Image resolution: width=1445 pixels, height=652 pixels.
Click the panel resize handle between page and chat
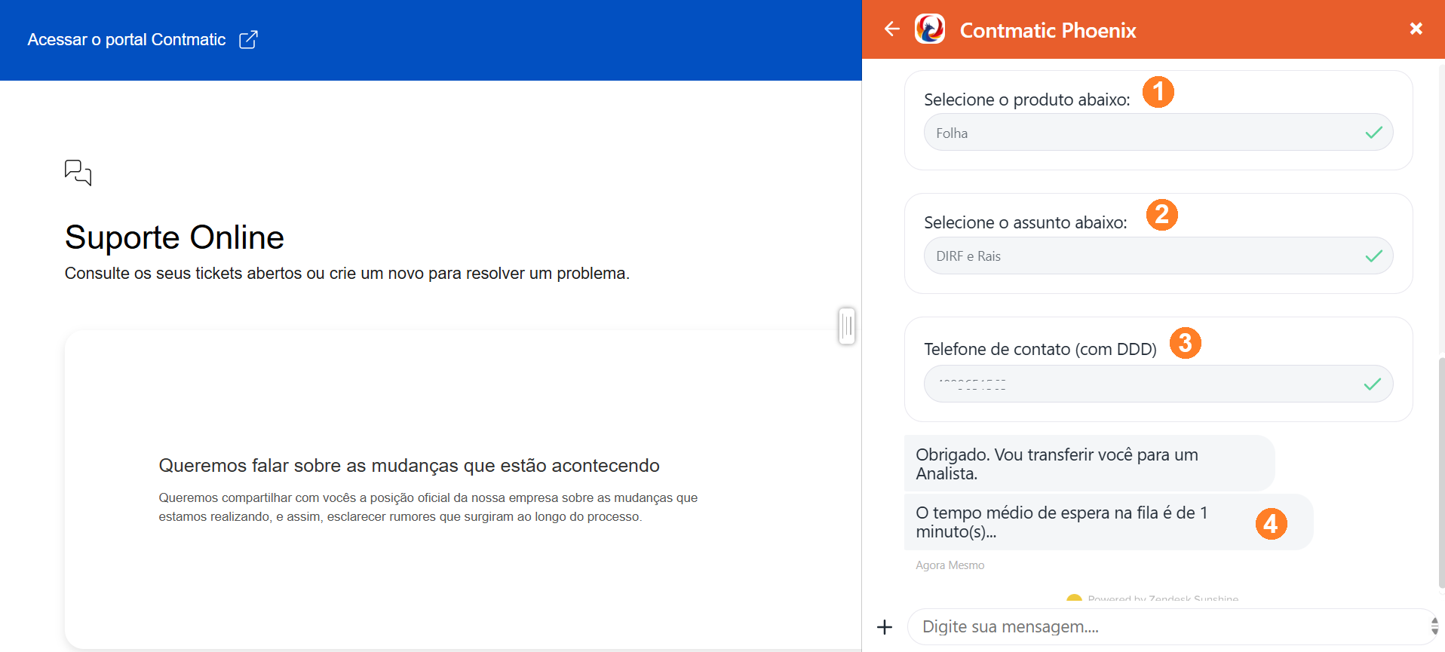pyautogui.click(x=847, y=326)
